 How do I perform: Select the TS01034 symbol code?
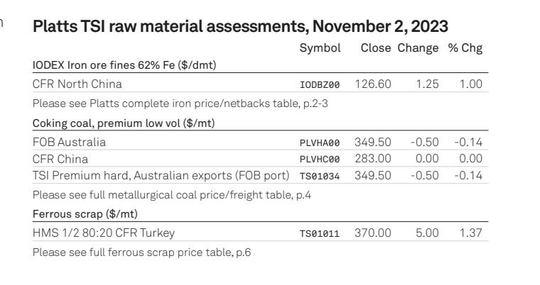pos(320,177)
